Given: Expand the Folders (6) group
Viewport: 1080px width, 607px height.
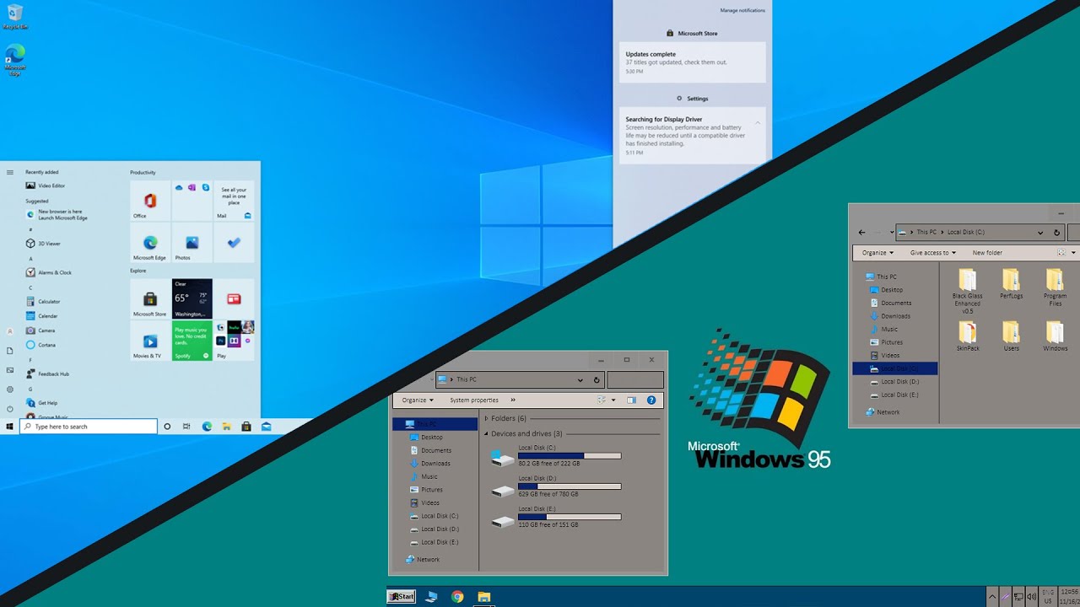Looking at the screenshot, I should [486, 418].
